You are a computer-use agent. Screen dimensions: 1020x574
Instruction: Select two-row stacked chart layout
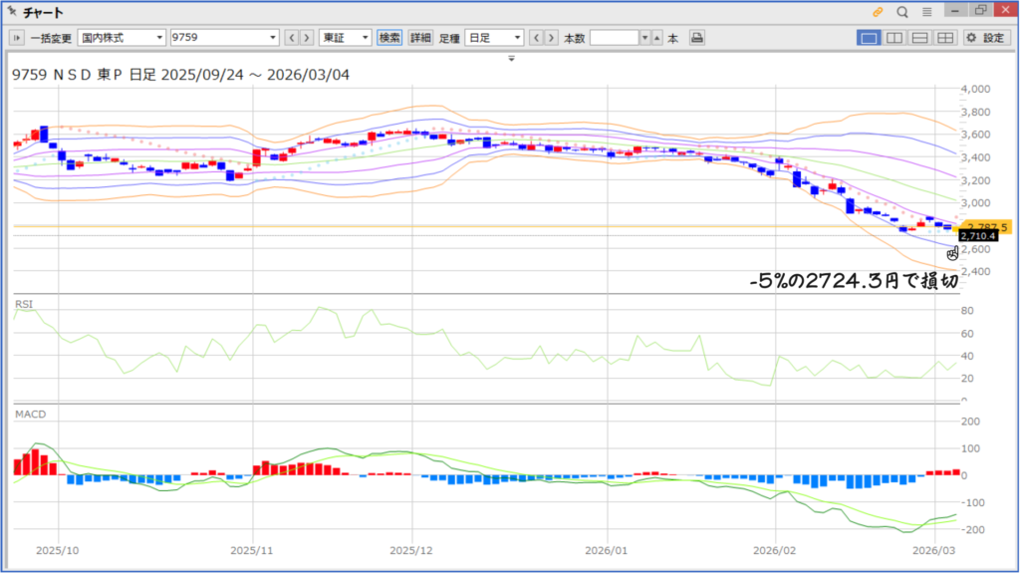pyautogui.click(x=919, y=38)
